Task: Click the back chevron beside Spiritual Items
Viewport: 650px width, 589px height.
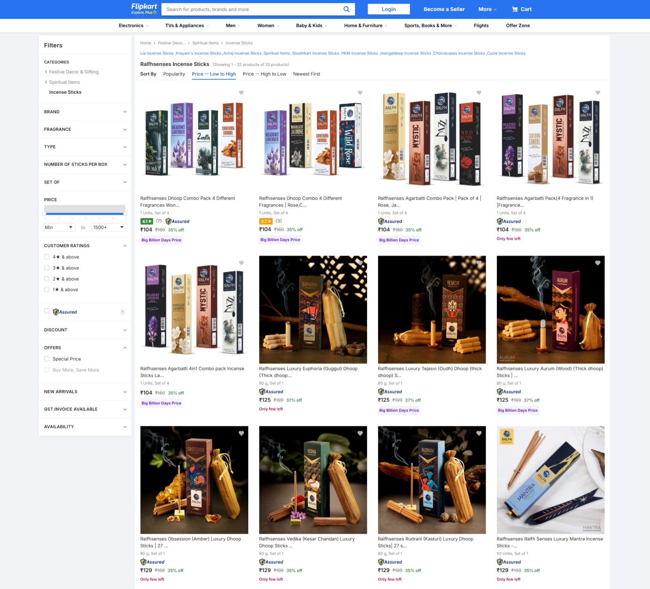Action: point(46,82)
